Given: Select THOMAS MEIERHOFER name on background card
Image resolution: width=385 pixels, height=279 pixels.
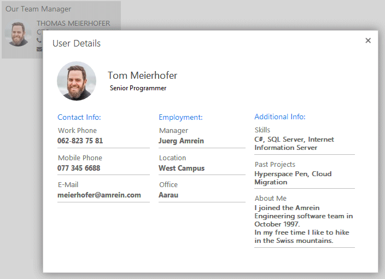Looking at the screenshot, I should coord(73,24).
